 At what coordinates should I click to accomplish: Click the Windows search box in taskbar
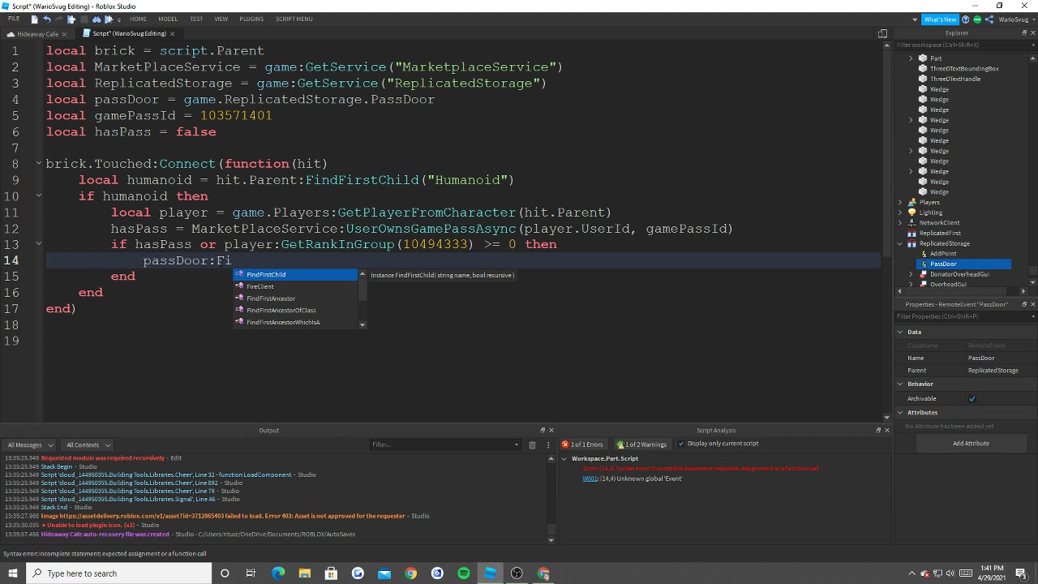[120, 573]
